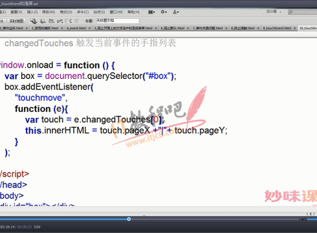Open the 设计器 workspace switcher dropdown
This screenshot has height=233, width=317.
click(274, 12)
